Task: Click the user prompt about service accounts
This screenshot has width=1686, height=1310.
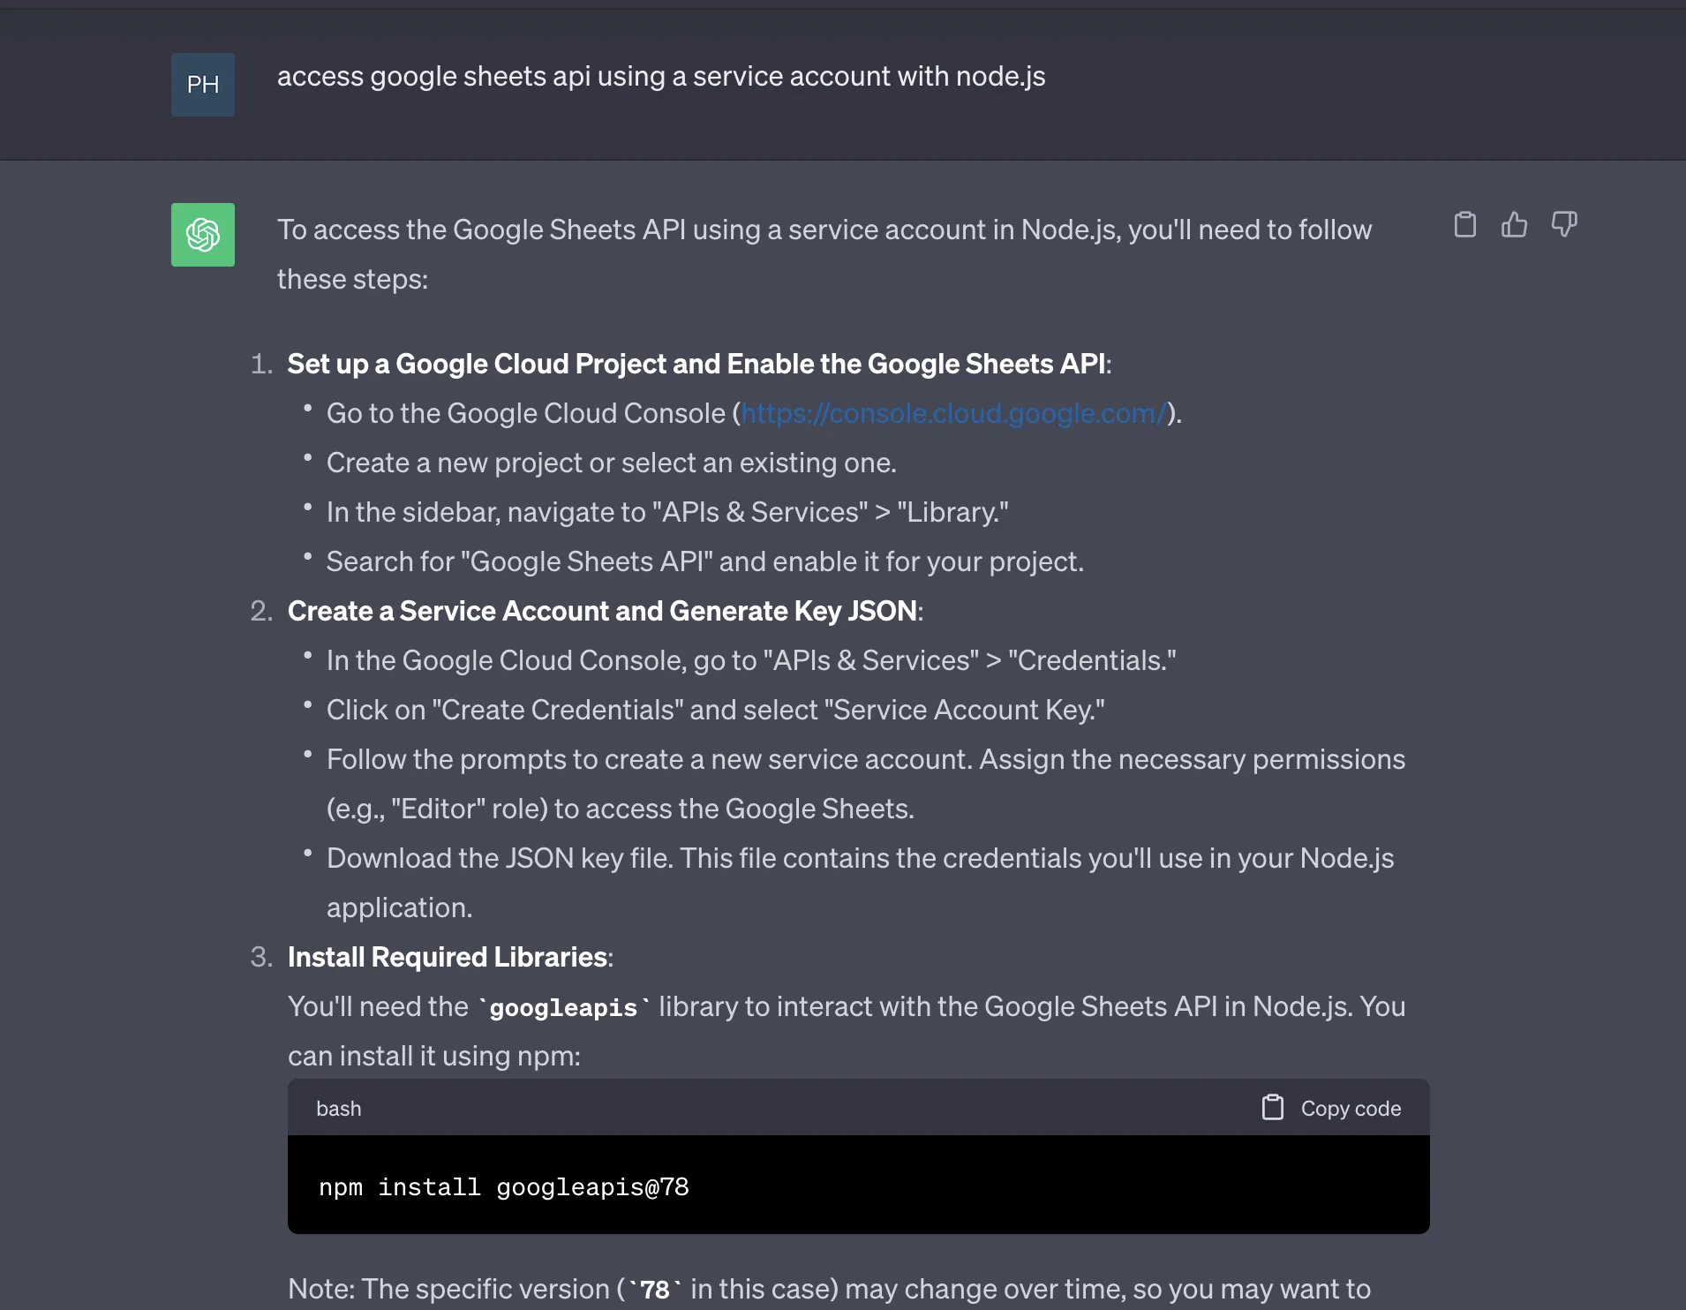Action: 661,77
